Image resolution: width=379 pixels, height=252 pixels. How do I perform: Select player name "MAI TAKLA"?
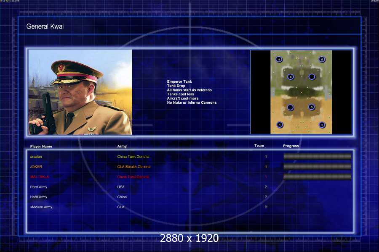click(x=40, y=177)
